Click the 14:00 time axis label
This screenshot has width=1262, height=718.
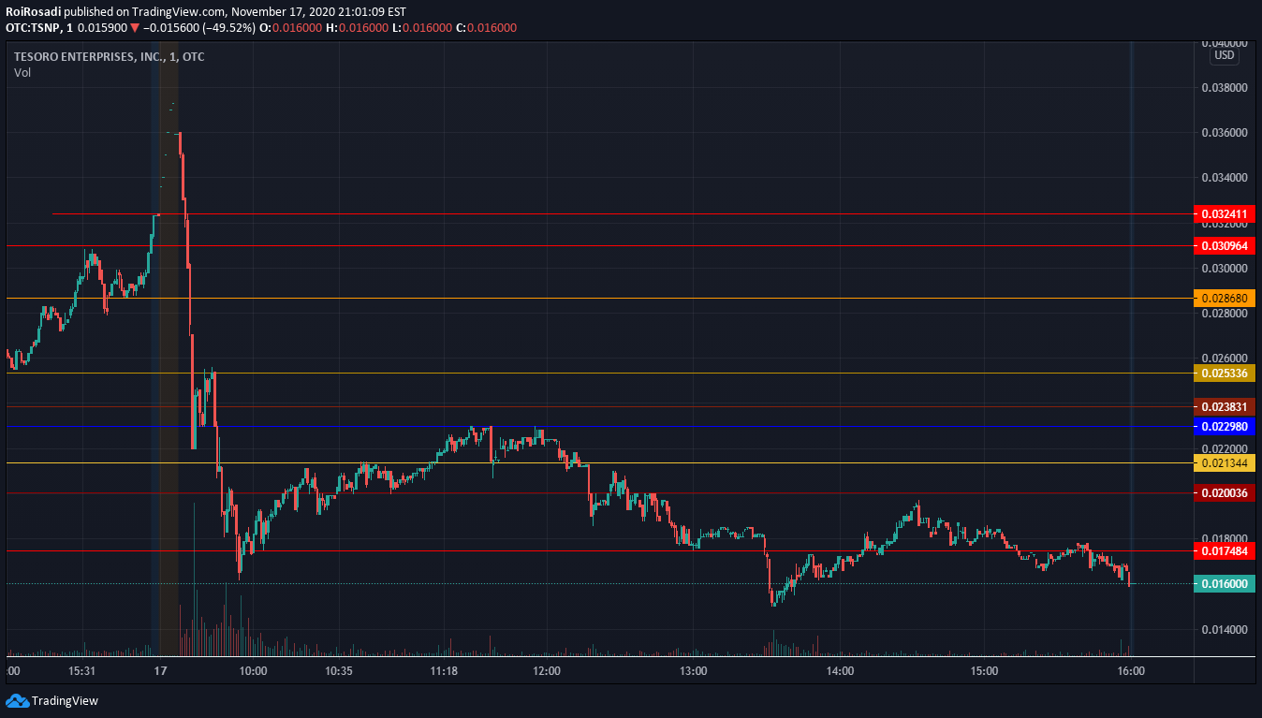tap(840, 671)
